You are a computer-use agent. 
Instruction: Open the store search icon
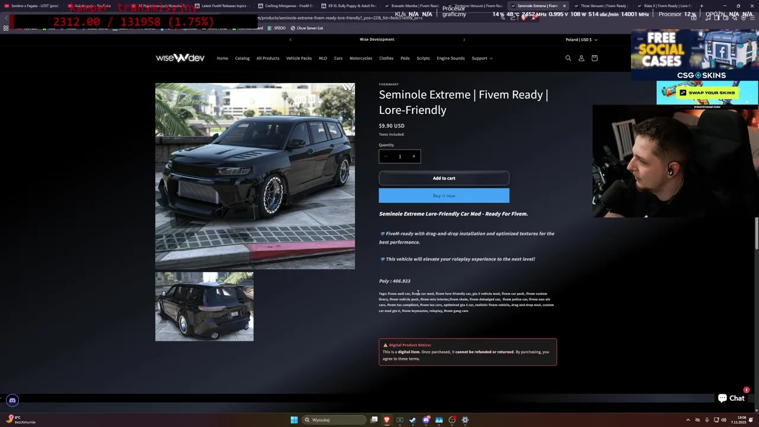tap(568, 58)
